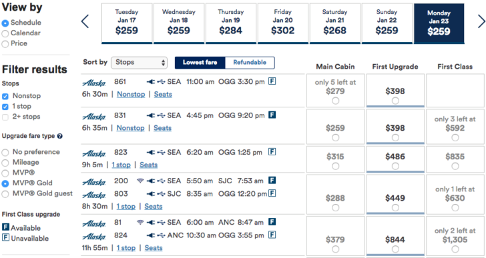Image resolution: width=486 pixels, height=258 pixels.
Task: Click F upgrade icon on flight 861
Action: click(272, 81)
